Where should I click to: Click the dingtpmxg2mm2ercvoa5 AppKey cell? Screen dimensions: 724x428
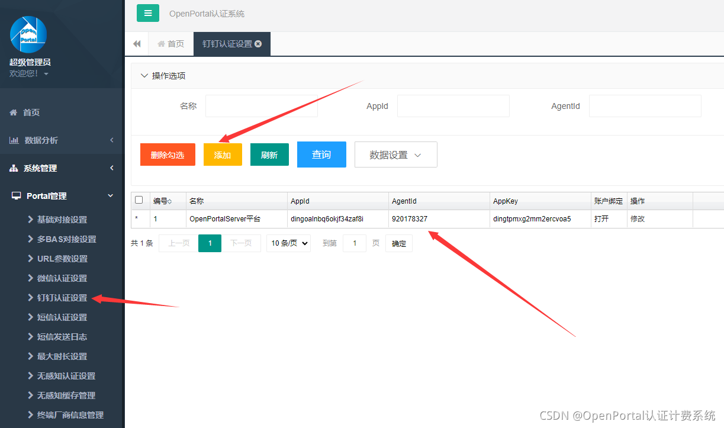click(540, 219)
